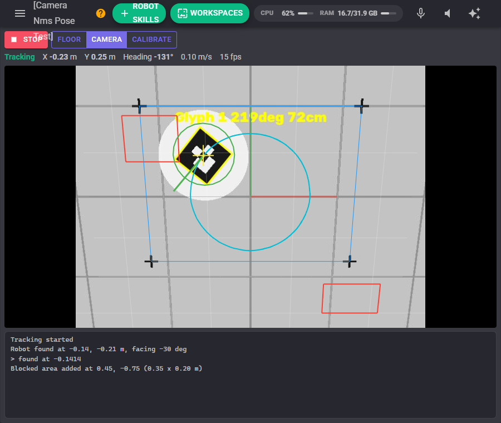Click the 'Robot found at -0.14, -0.21 m' log line
Viewport: 501px width, 423px height.
tap(99, 349)
